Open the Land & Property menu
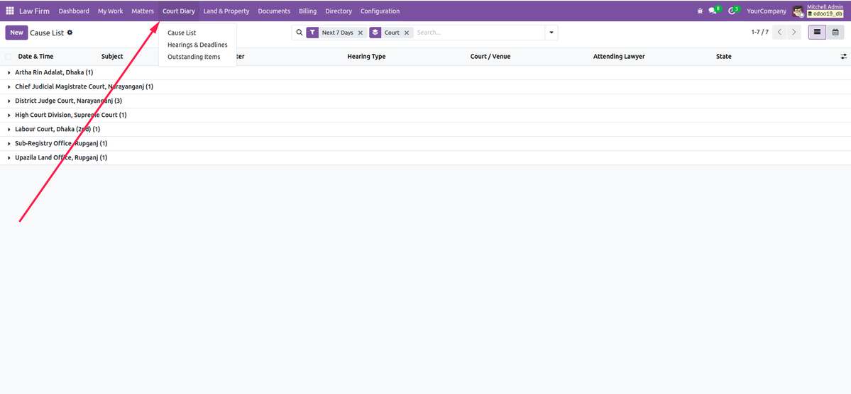 coord(226,11)
